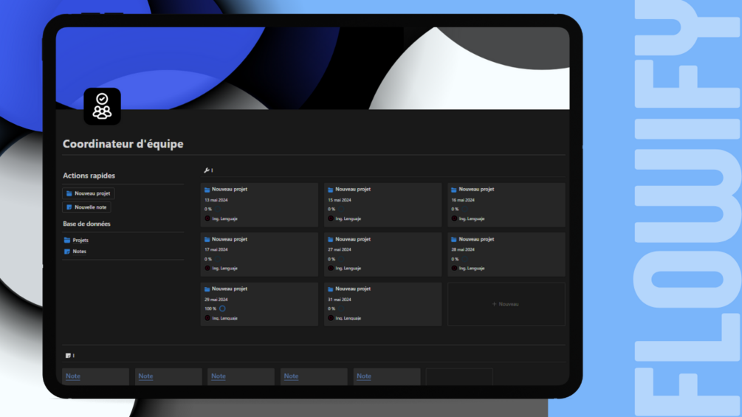742x417 pixels.
Task: Create a note with Nouvelle note button
Action: point(86,207)
